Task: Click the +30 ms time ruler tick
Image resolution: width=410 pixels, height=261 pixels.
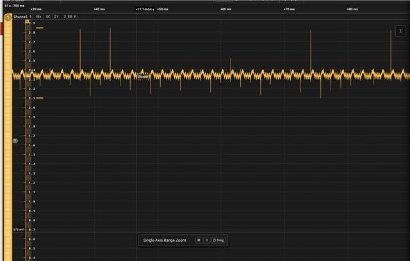Action: pos(36,9)
